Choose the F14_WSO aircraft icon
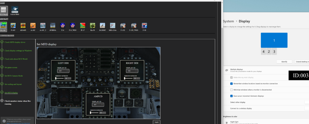 coord(73,27)
